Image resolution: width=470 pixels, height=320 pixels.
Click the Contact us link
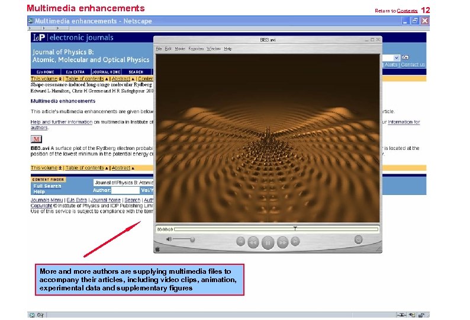(x=413, y=65)
